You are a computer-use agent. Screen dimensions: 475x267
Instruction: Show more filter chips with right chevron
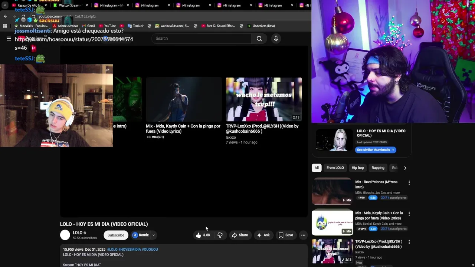coord(405,168)
